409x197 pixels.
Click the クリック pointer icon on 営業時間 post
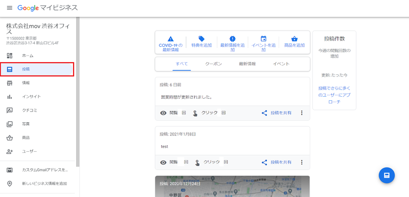tap(195, 113)
